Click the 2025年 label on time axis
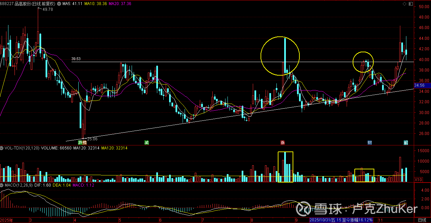Screen dimensions: 431x223 click(x=7, y=220)
